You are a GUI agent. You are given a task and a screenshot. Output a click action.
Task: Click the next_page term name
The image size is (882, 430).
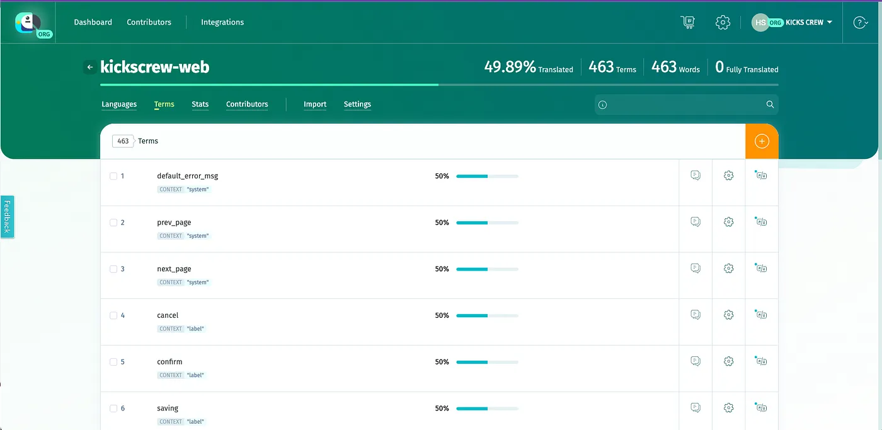coord(174,269)
